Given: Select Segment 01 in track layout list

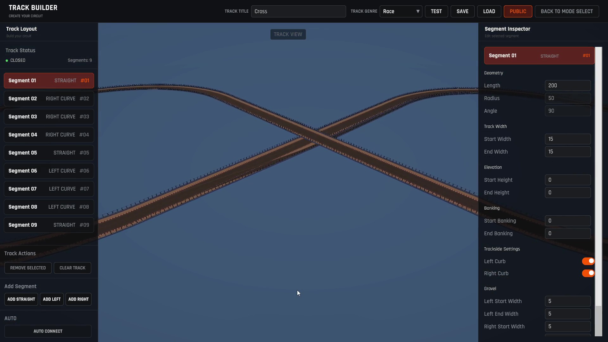Looking at the screenshot, I should point(49,81).
